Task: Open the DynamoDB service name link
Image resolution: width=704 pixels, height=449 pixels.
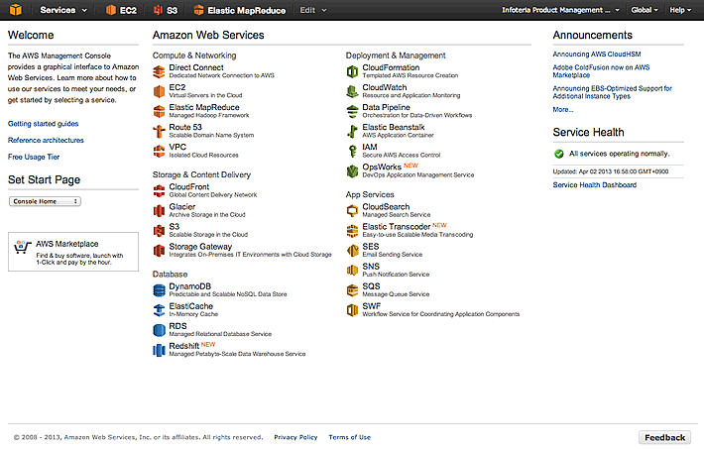Action: (190, 286)
